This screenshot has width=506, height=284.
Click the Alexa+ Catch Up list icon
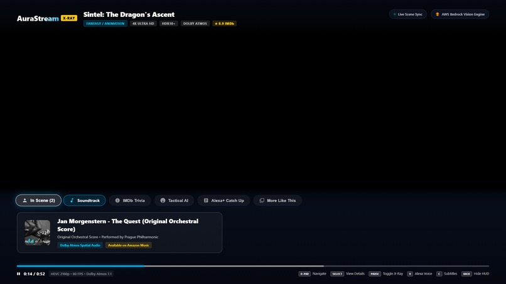tap(206, 201)
